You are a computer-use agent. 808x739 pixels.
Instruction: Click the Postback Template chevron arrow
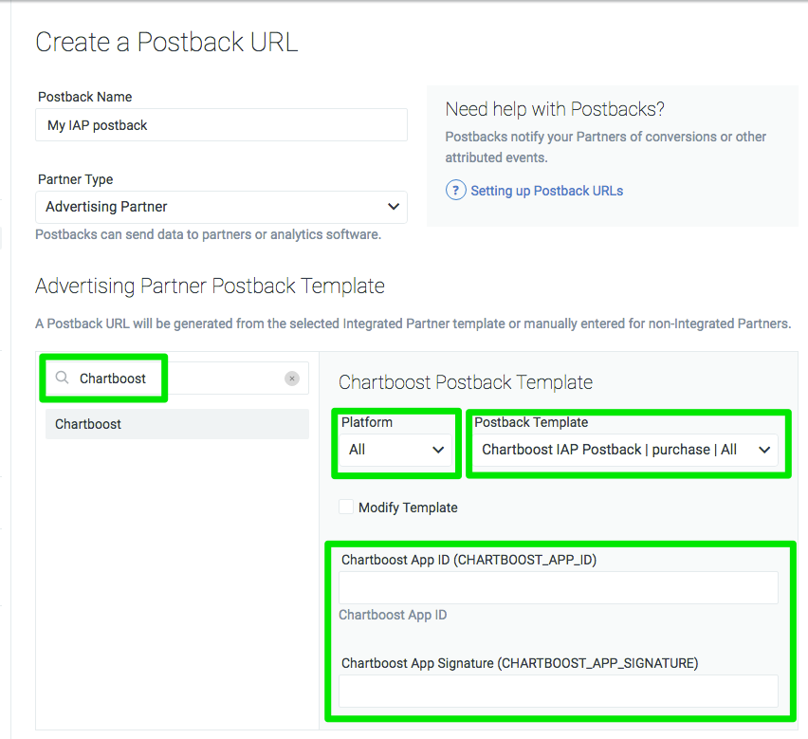[x=764, y=450]
